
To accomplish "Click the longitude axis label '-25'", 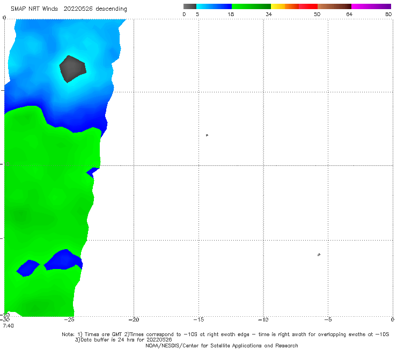I will (69, 319).
